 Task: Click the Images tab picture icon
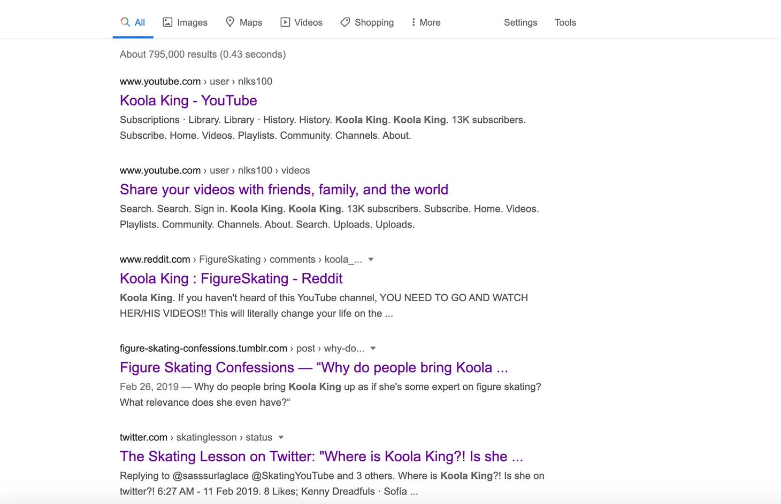coord(167,22)
